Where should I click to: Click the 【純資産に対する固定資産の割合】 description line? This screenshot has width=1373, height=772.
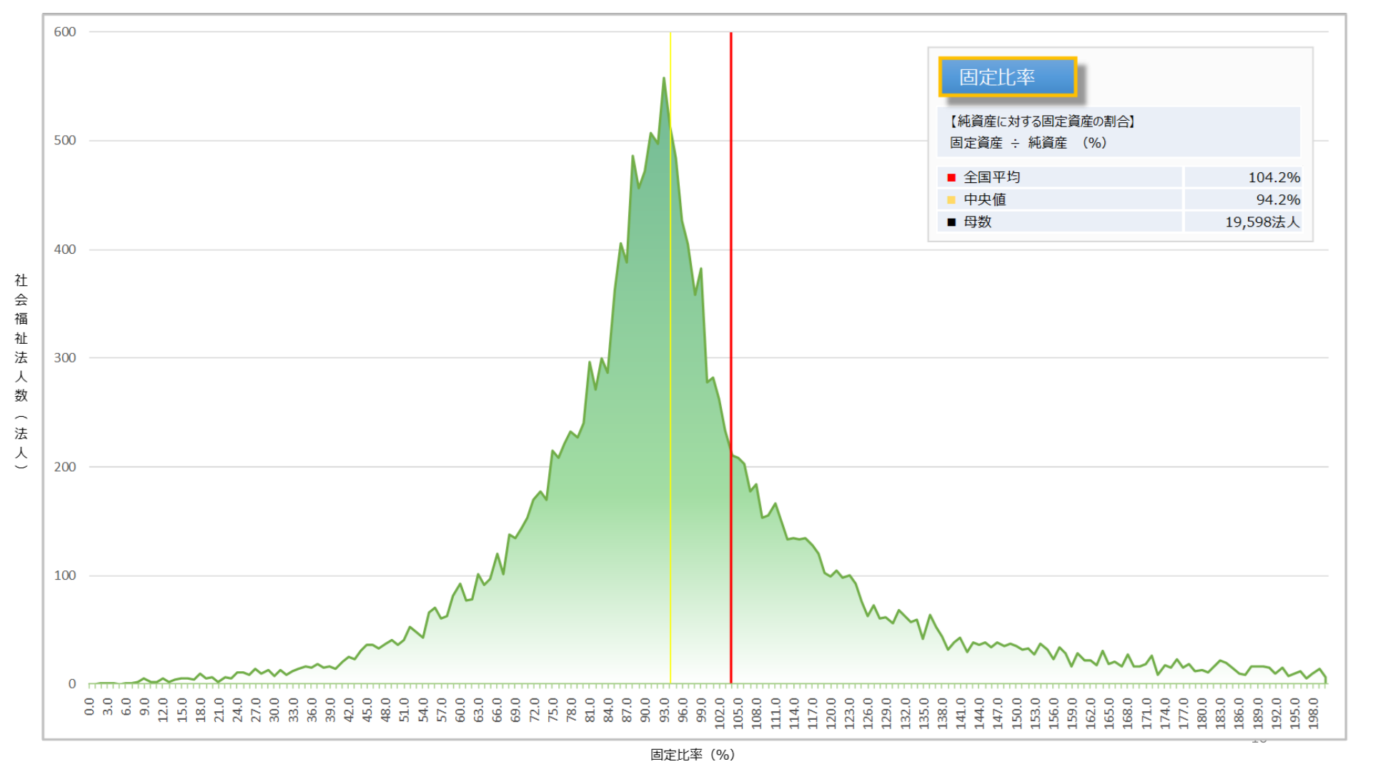(x=1041, y=122)
